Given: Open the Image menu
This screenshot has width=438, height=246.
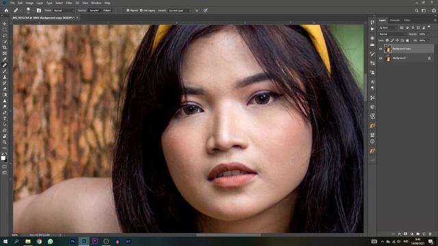Looking at the screenshot, I should 29,3.
